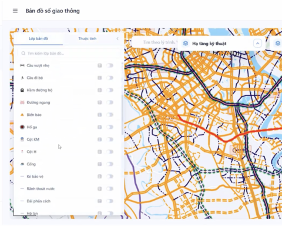The image size is (282, 226).
Task: Click the Tìm kiếm lớp bản đồ field
Action: click(x=69, y=54)
